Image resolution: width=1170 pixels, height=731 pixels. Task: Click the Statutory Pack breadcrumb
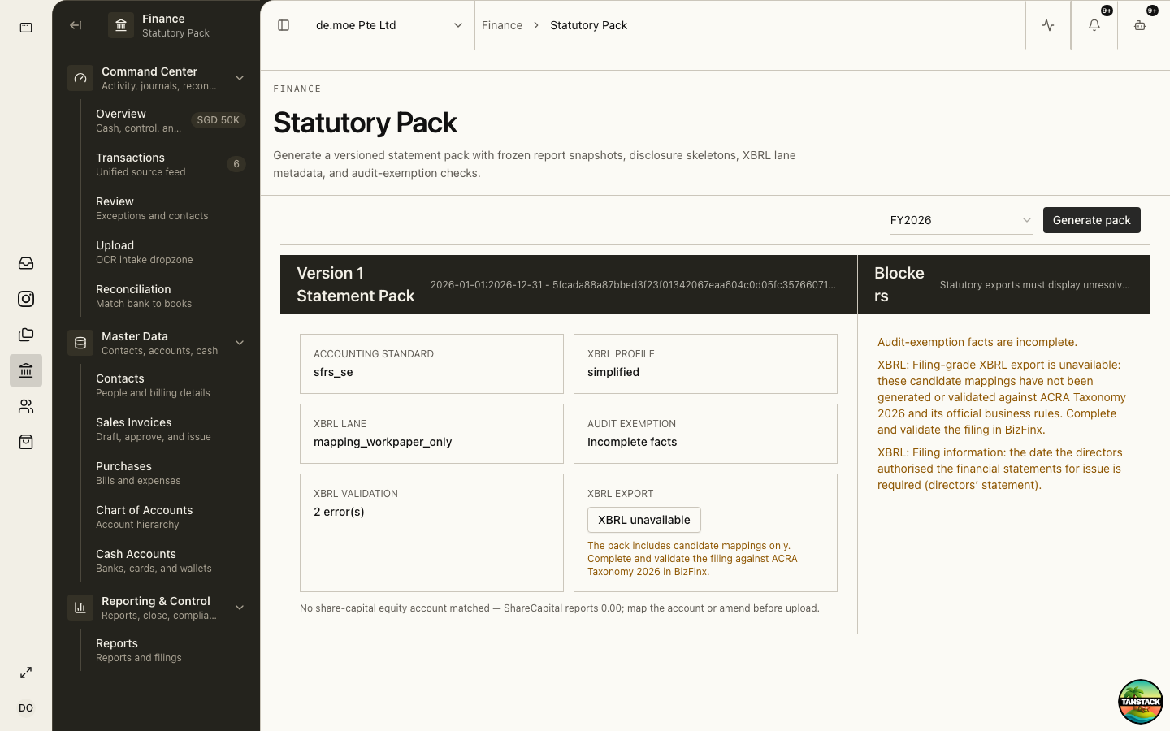tap(589, 25)
